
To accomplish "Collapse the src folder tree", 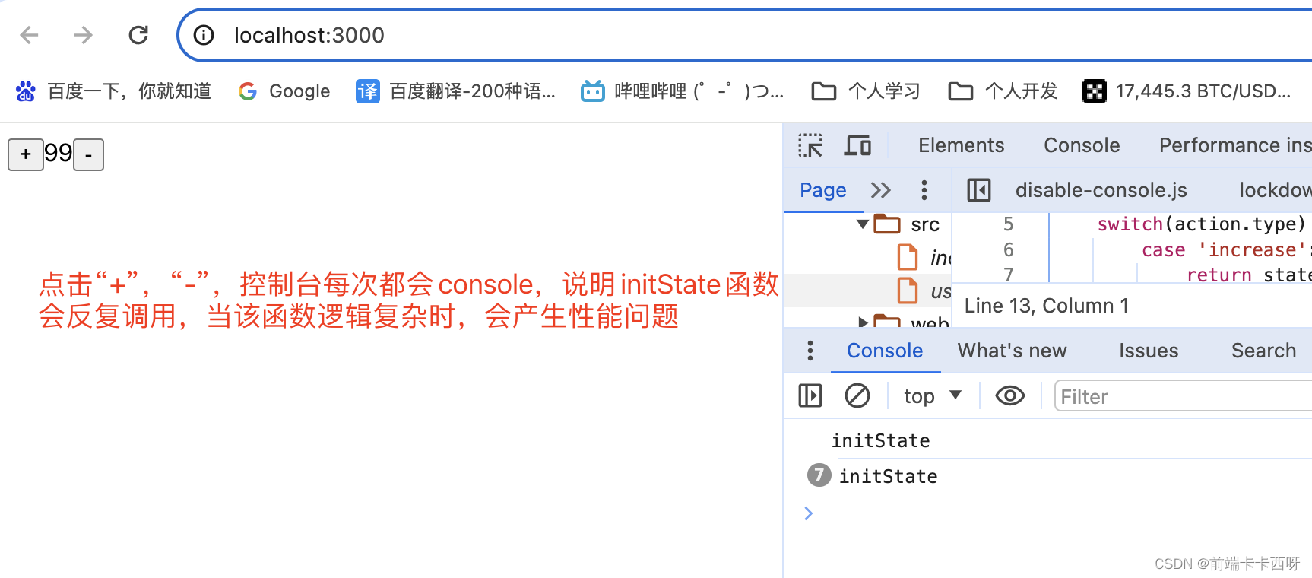I will point(863,224).
